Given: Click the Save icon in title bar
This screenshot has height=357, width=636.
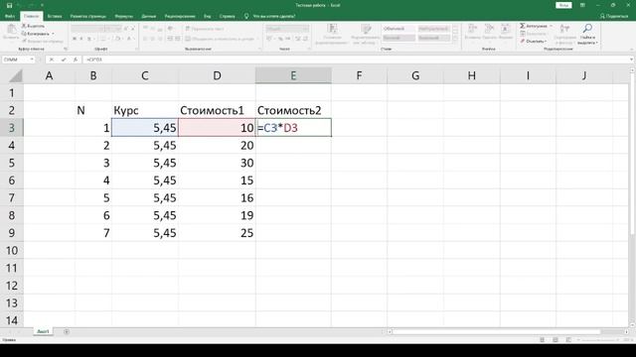Looking at the screenshot, I should coord(9,5).
